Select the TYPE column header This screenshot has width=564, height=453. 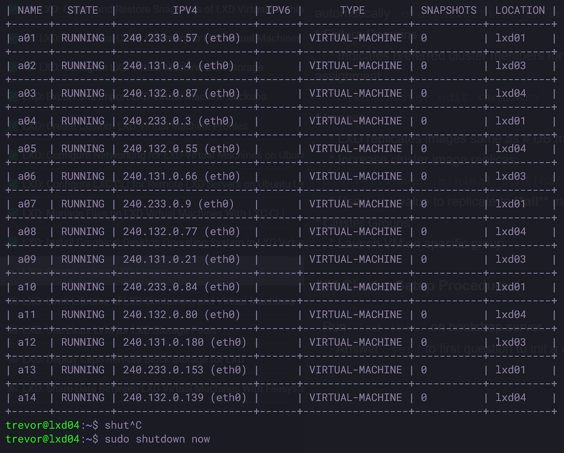click(x=352, y=10)
